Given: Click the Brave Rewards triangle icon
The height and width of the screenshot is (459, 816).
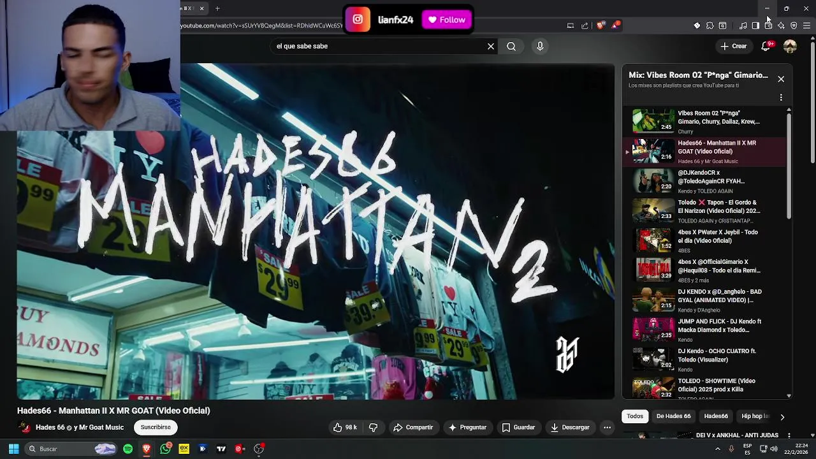Looking at the screenshot, I should 615,25.
